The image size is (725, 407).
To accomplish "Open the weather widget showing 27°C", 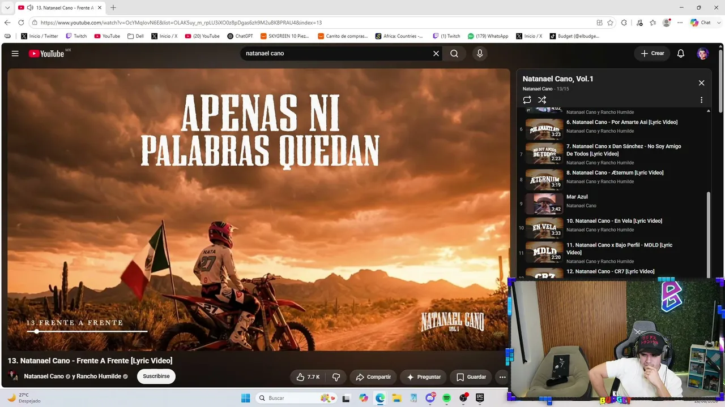I will click(x=24, y=398).
